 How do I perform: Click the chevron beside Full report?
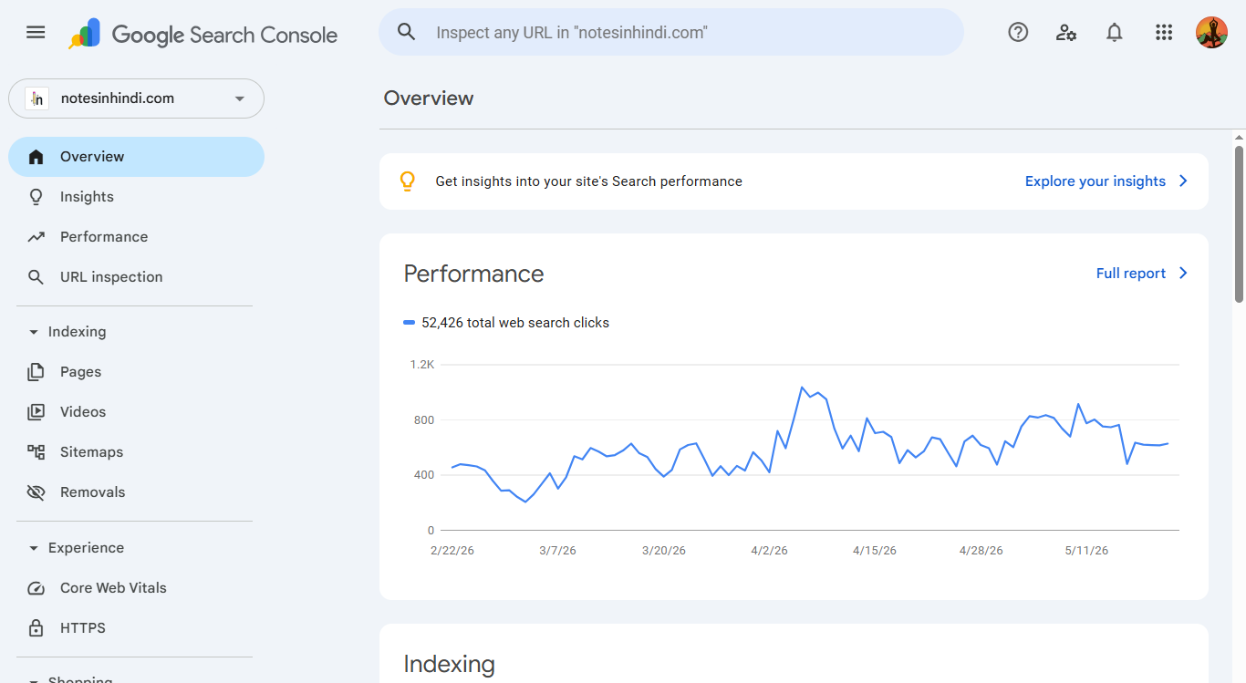click(1183, 274)
